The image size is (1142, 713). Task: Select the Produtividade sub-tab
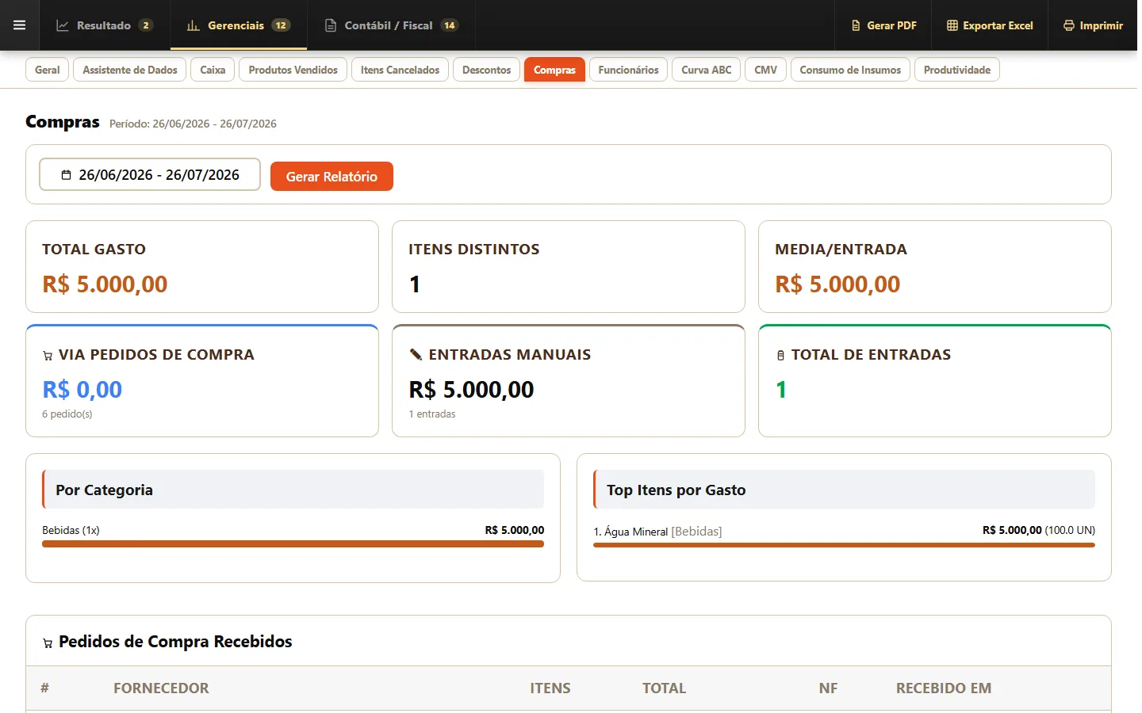(x=956, y=70)
